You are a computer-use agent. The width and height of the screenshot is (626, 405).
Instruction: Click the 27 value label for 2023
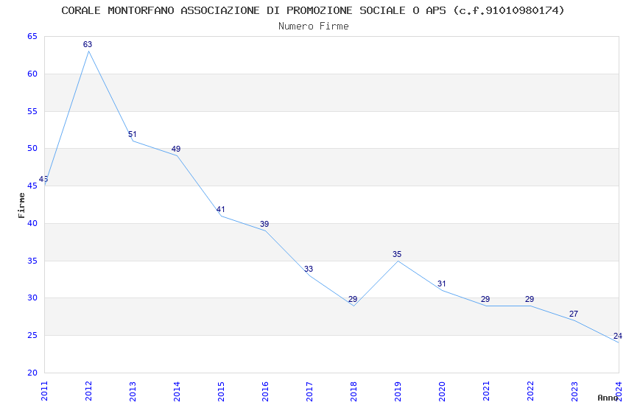point(573,314)
